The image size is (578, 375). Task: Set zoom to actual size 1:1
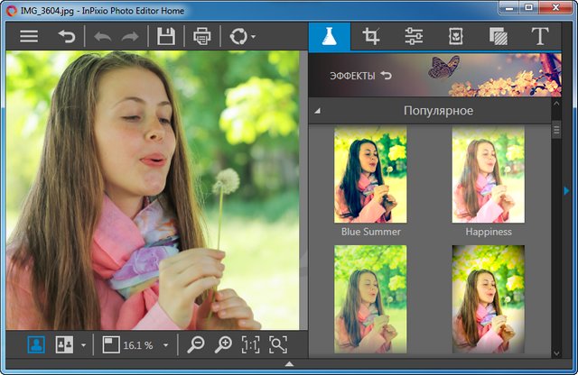pyautogui.click(x=250, y=344)
